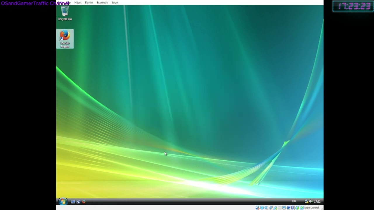The image size is (374, 210).
Task: Click the Right Control host key label
Action: 311,208
